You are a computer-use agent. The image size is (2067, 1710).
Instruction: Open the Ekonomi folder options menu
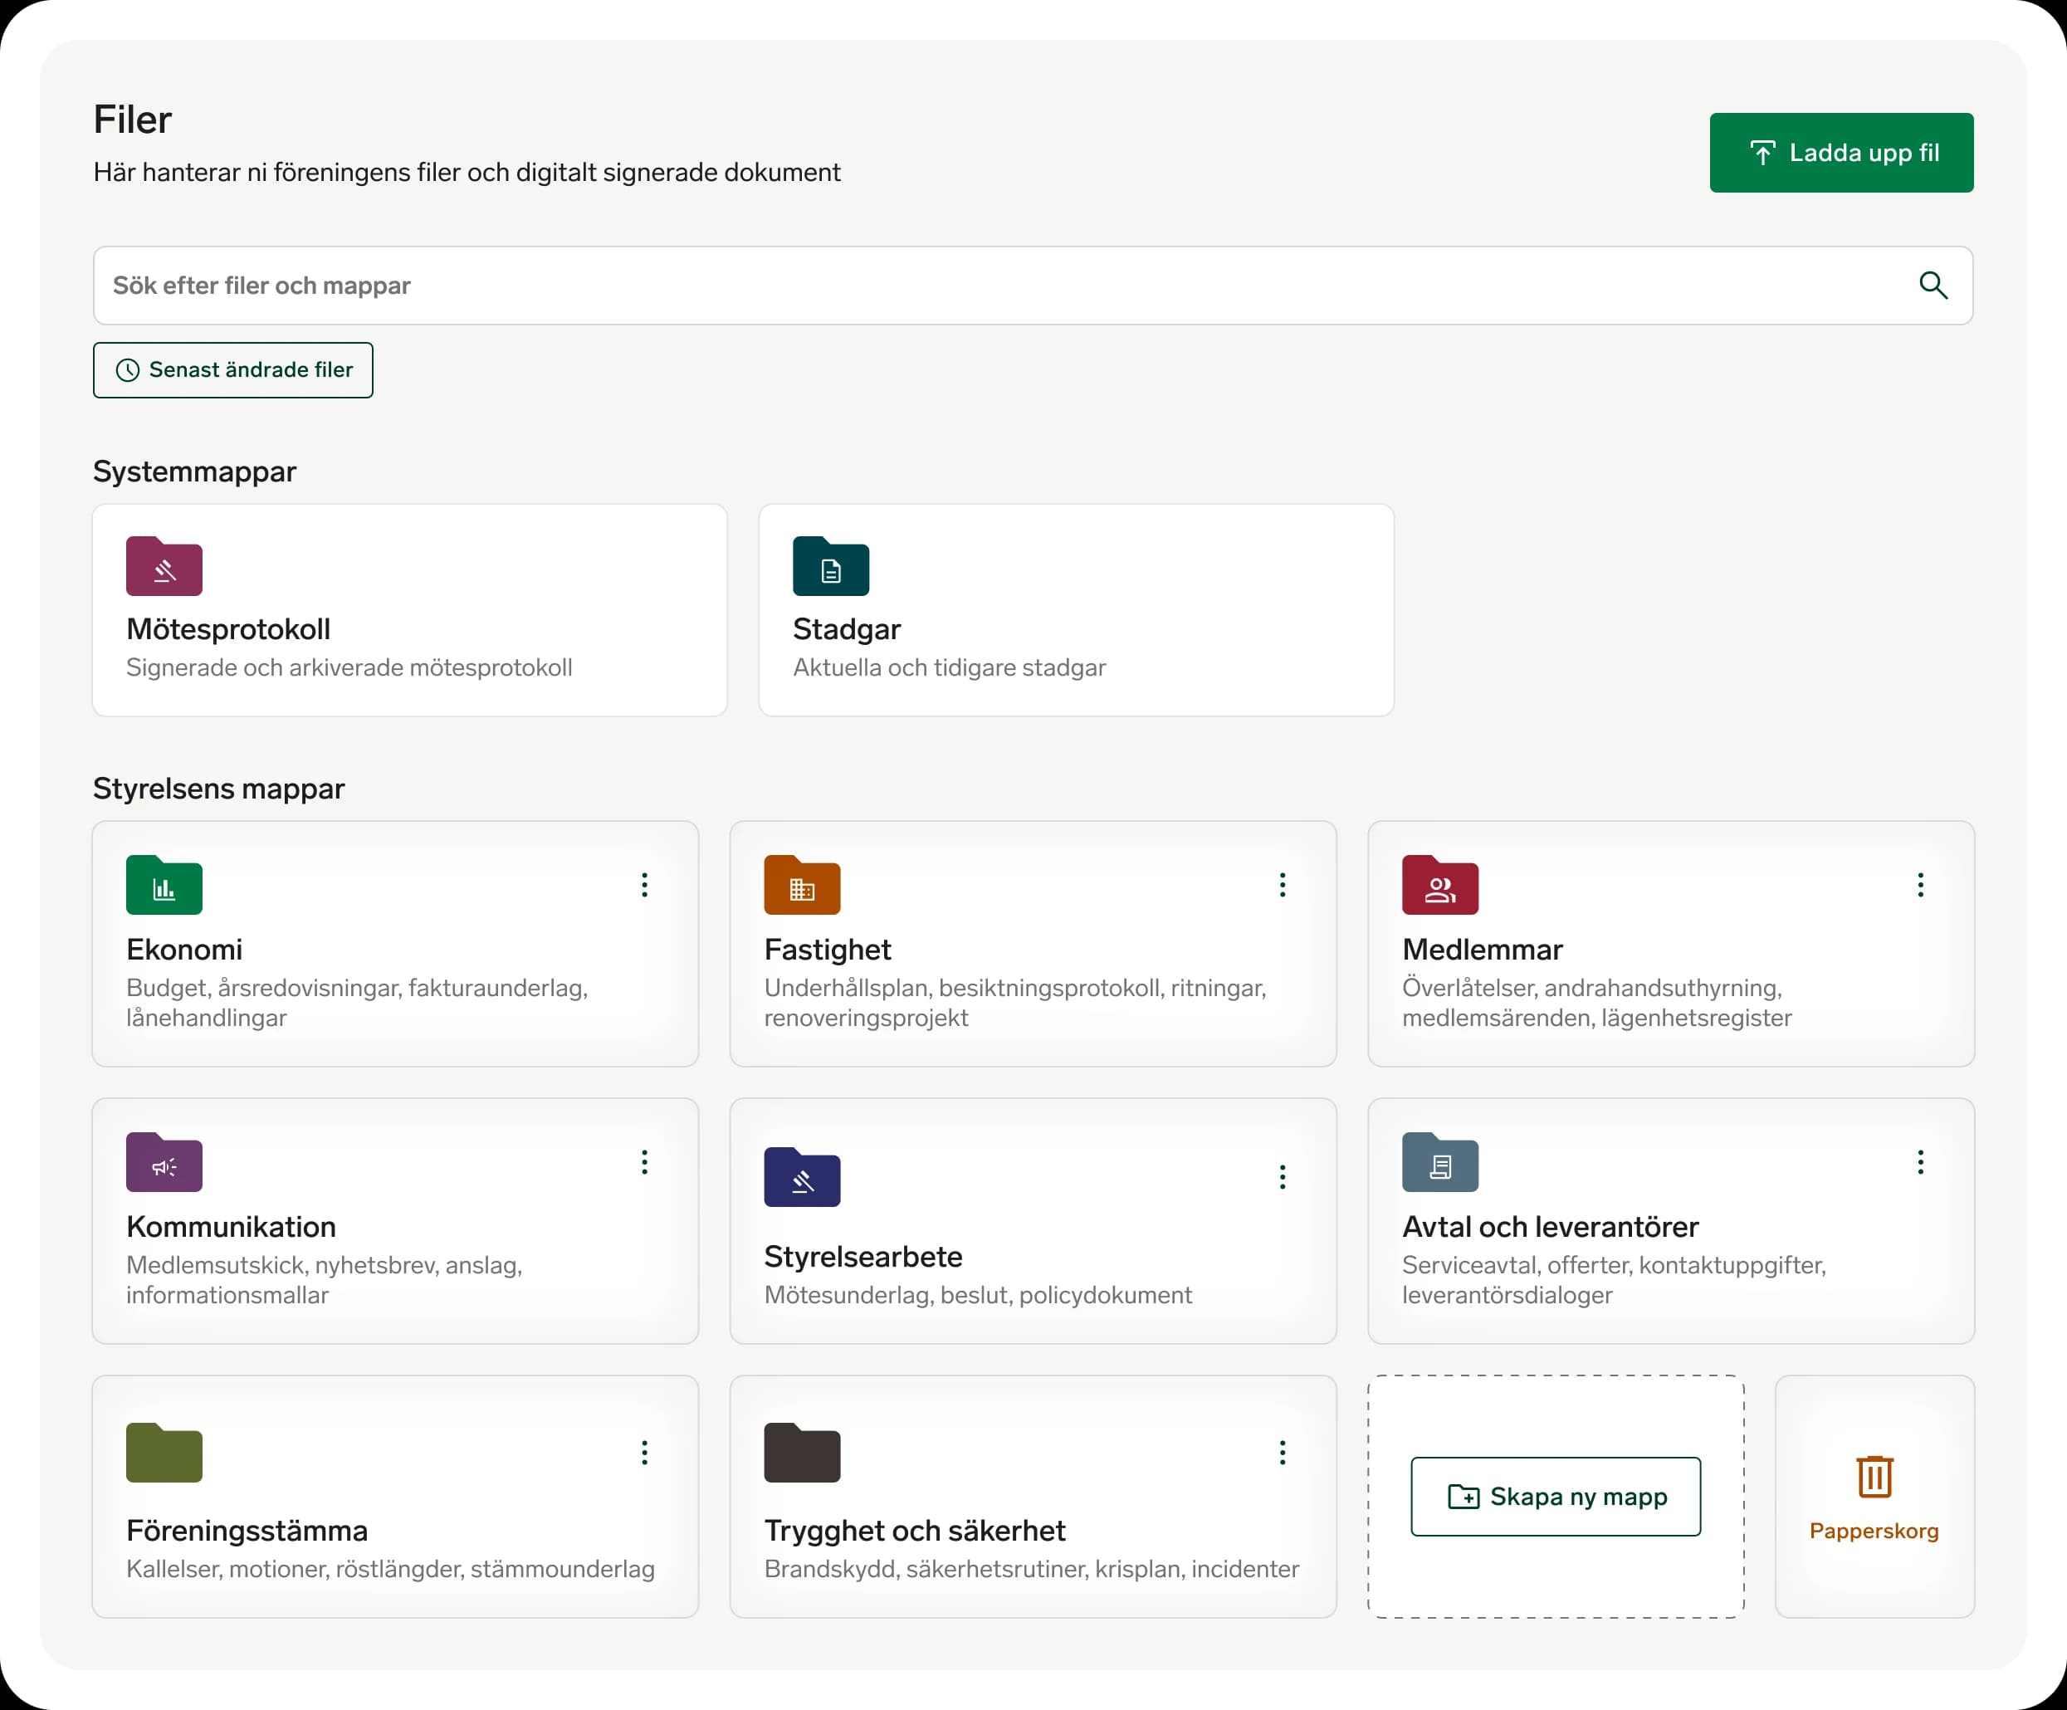click(645, 885)
